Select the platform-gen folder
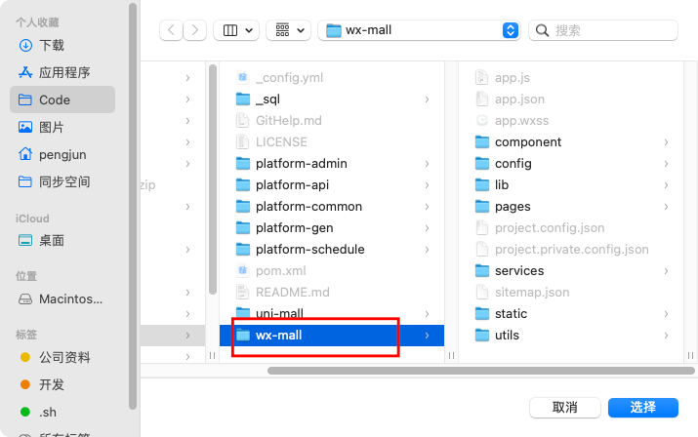The height and width of the screenshot is (437, 698). 332,228
